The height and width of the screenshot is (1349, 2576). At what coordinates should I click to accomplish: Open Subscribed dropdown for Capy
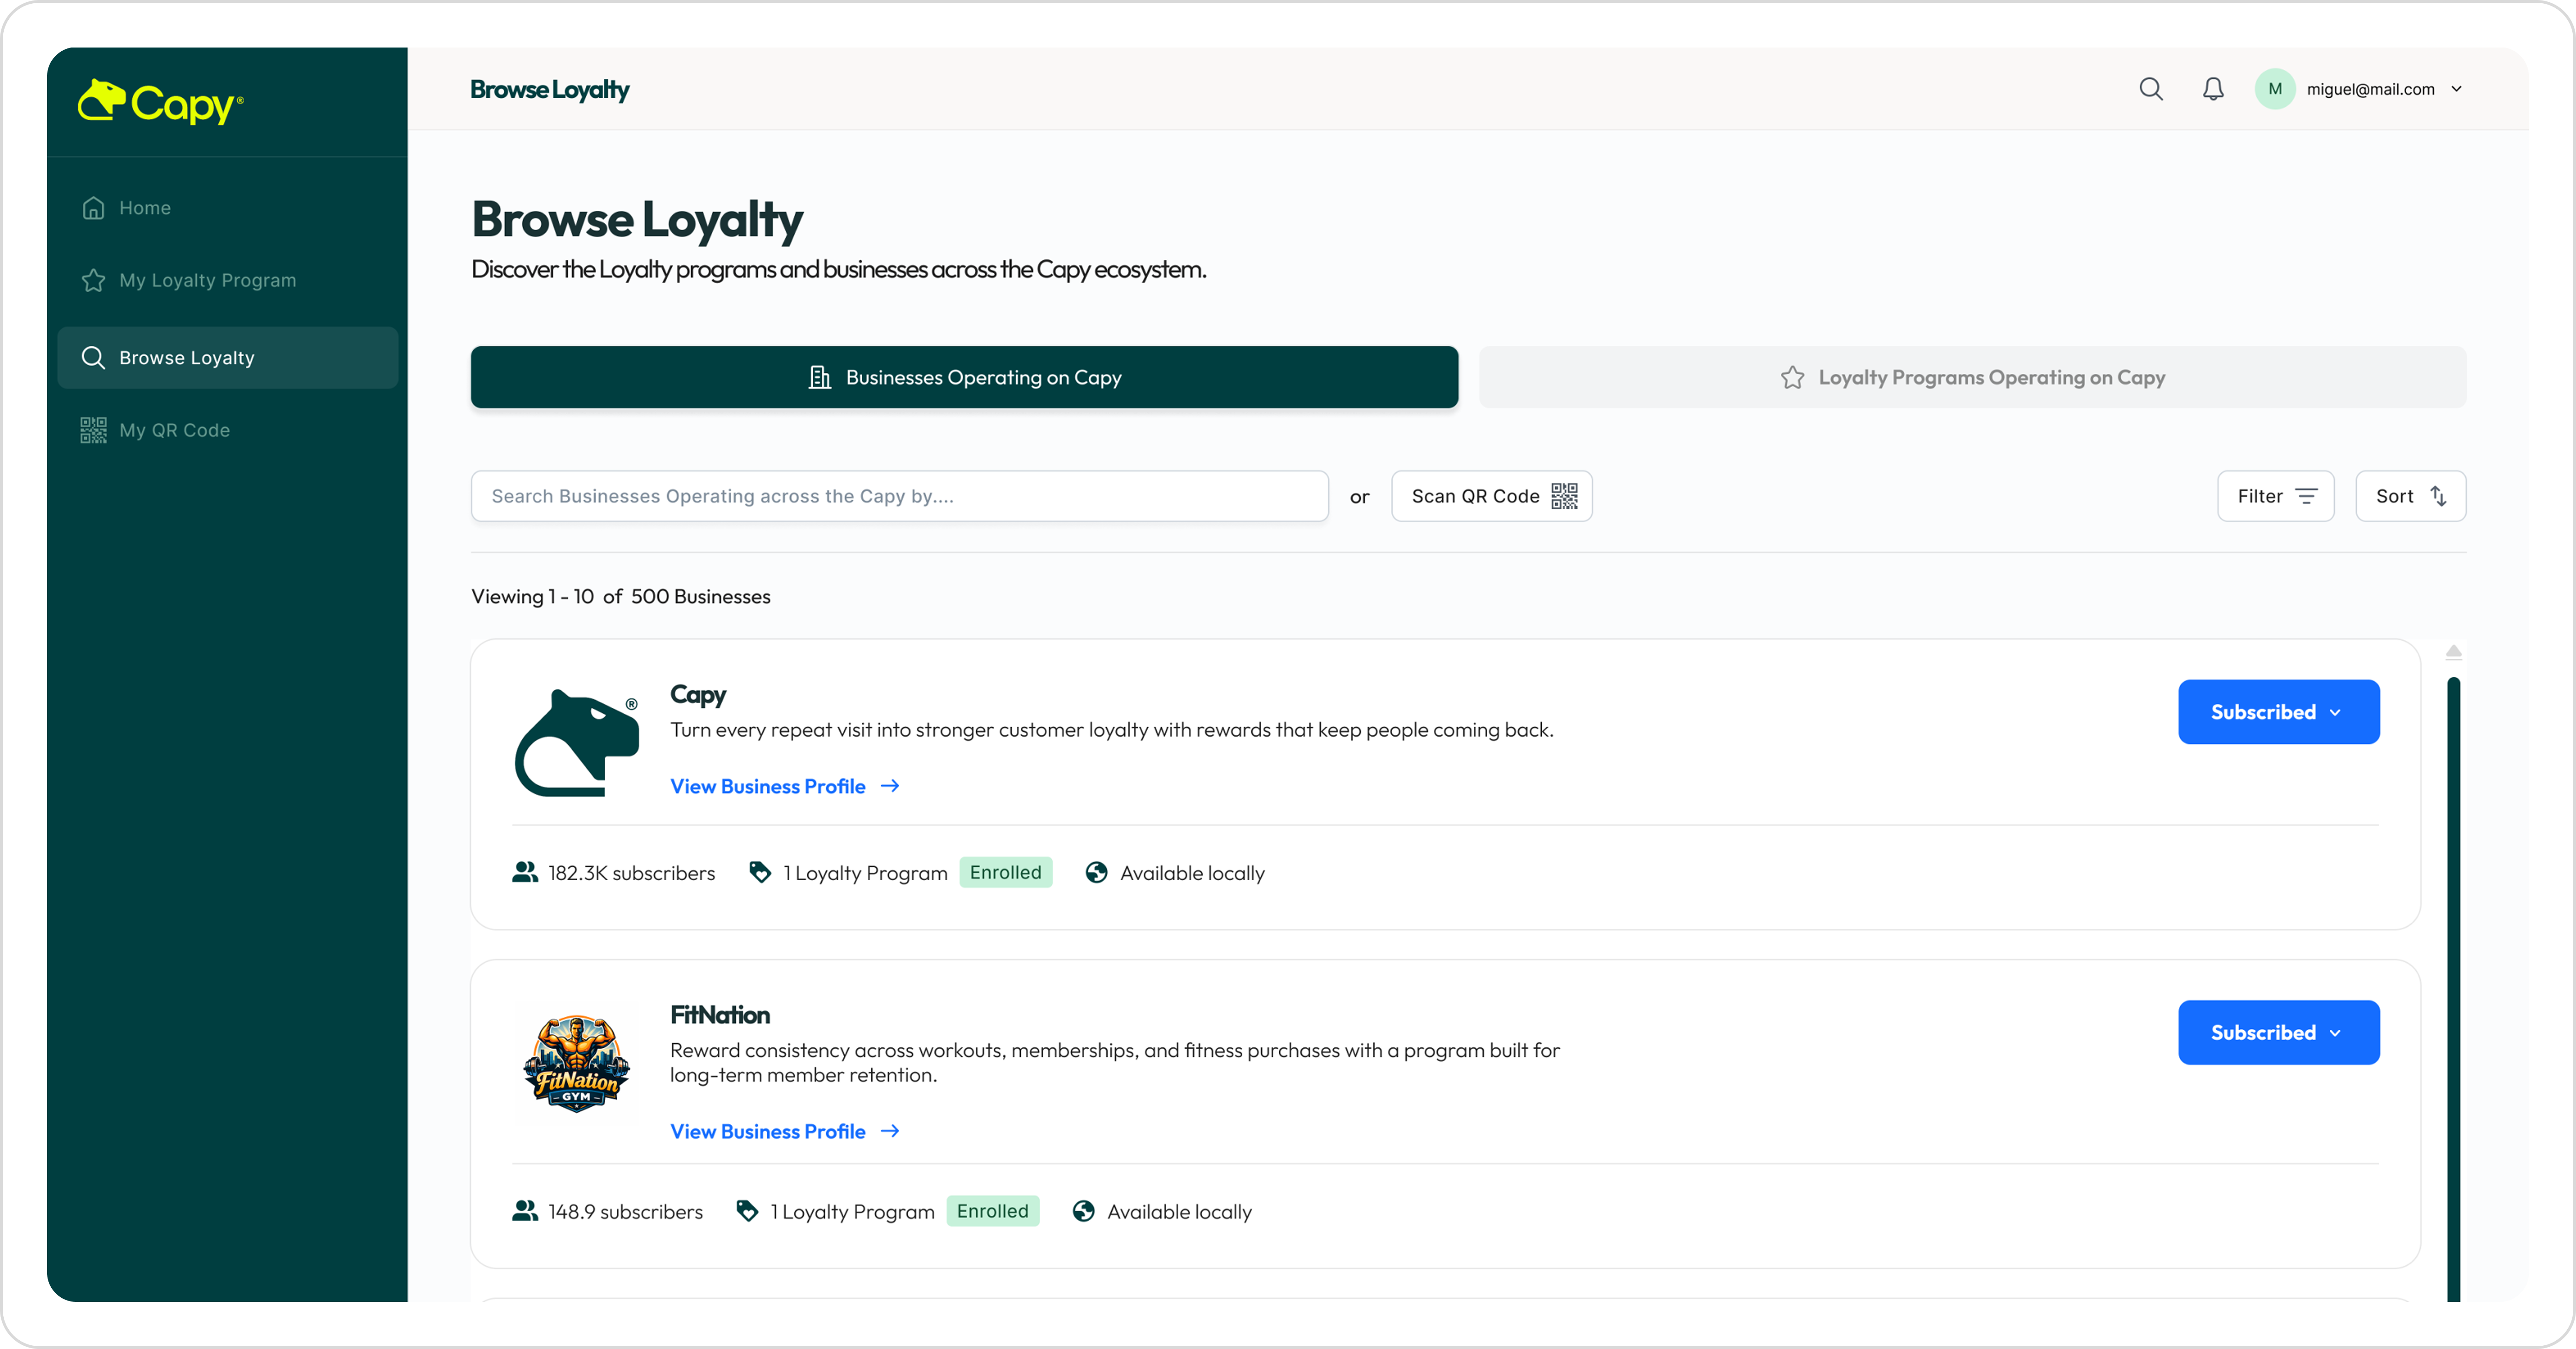[x=2278, y=712]
